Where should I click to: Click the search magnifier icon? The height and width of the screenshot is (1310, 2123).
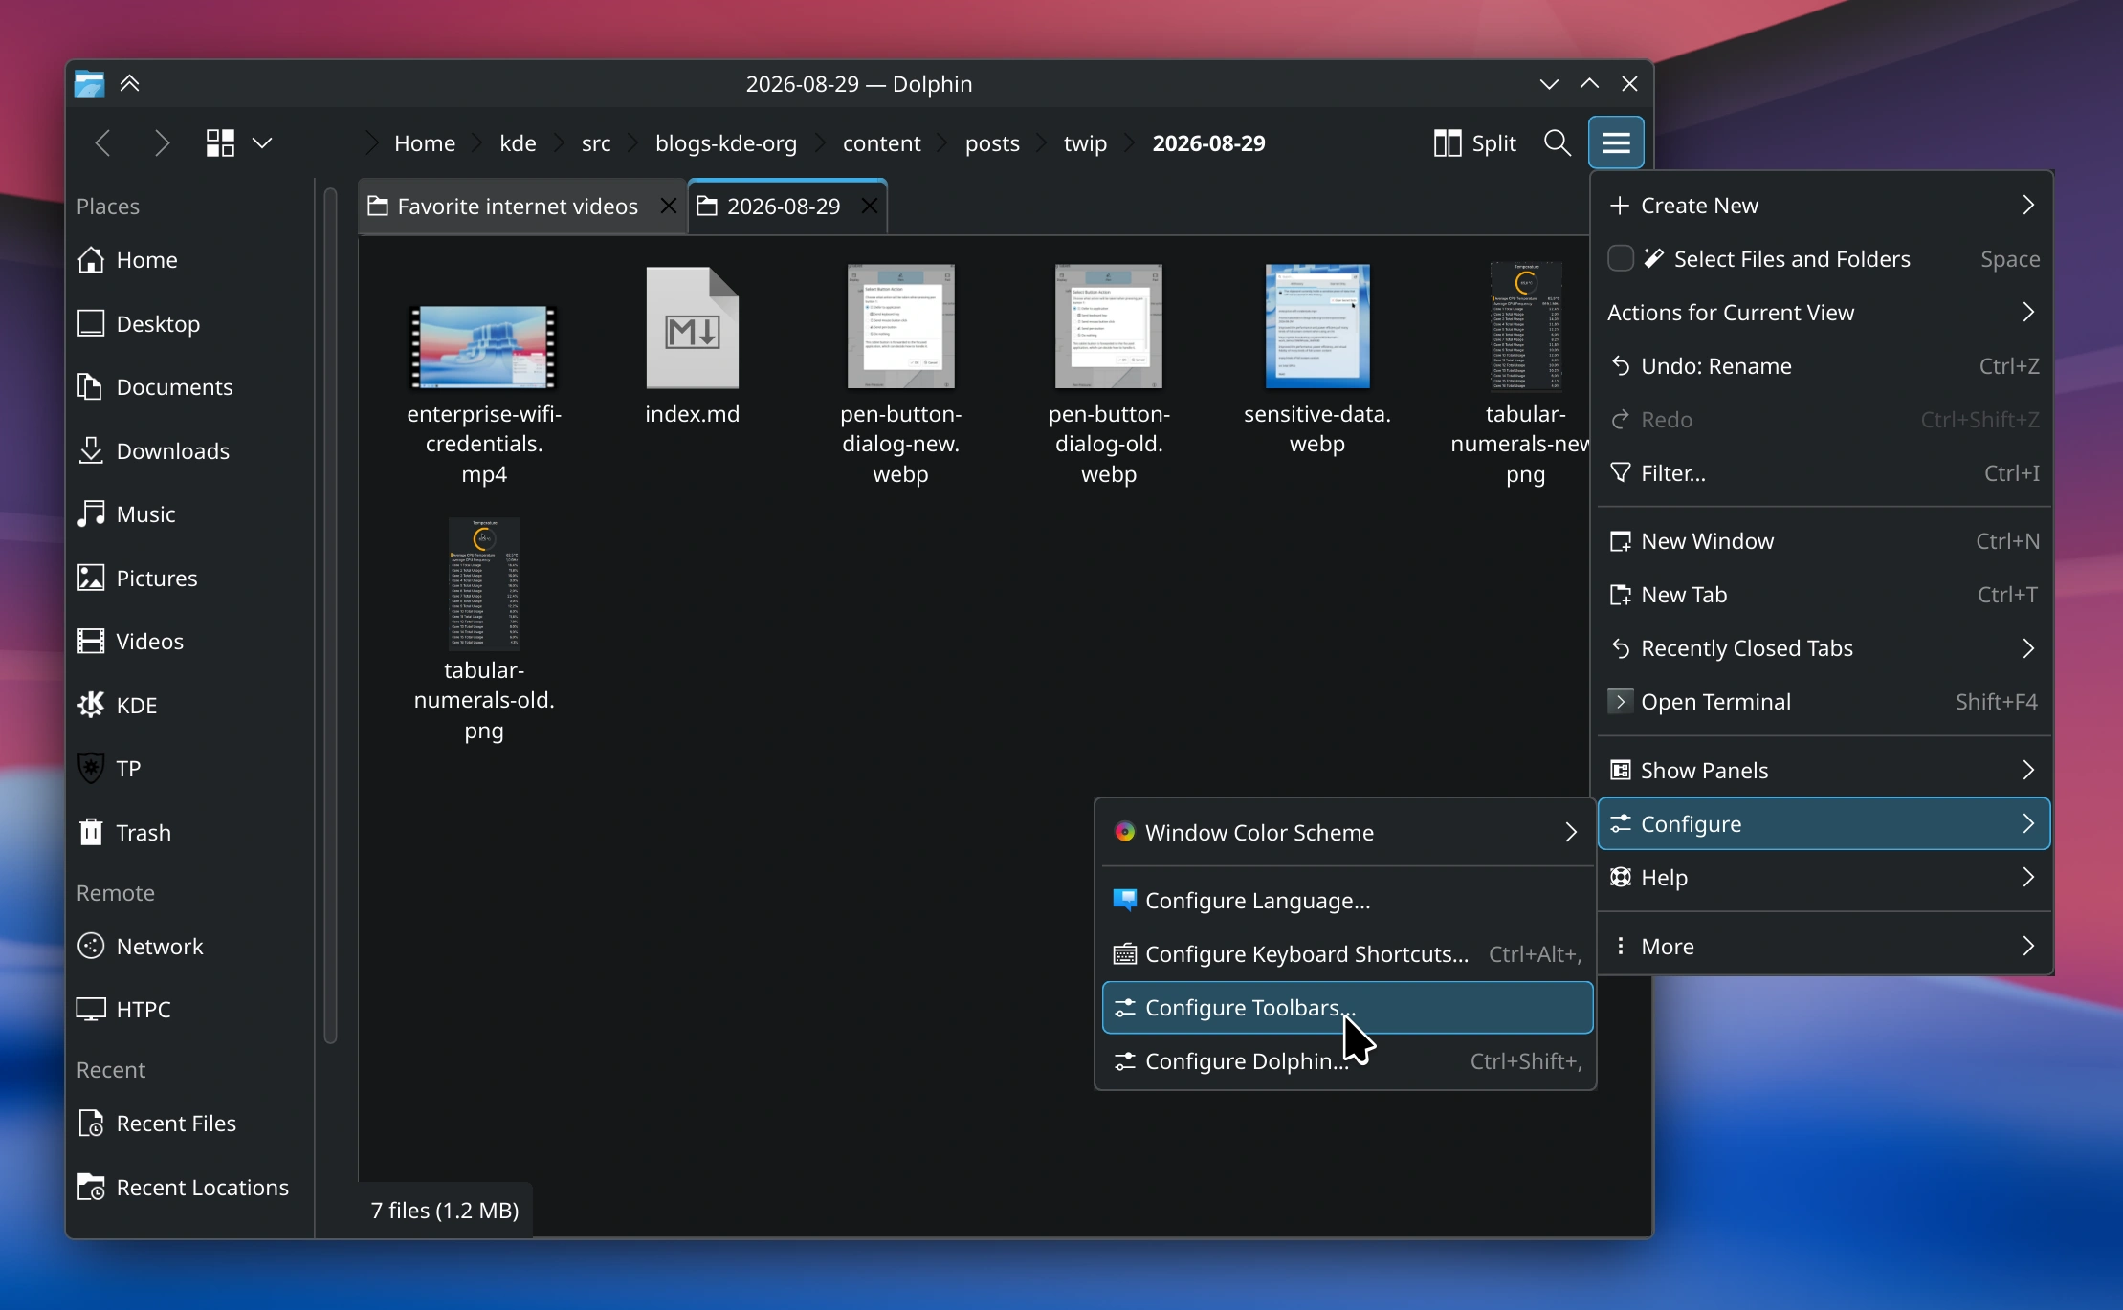pyautogui.click(x=1557, y=142)
